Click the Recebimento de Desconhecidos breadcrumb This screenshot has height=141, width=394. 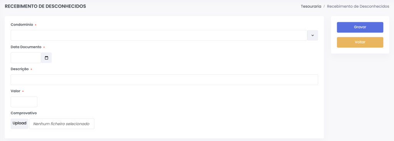(358, 7)
